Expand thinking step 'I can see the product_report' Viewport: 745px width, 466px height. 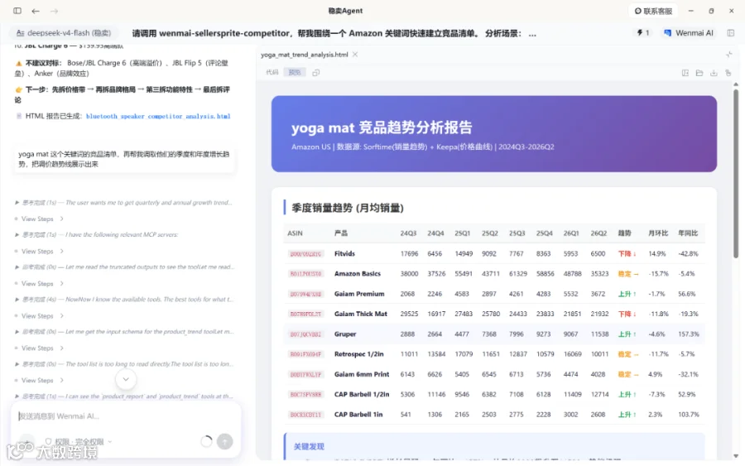123,396
